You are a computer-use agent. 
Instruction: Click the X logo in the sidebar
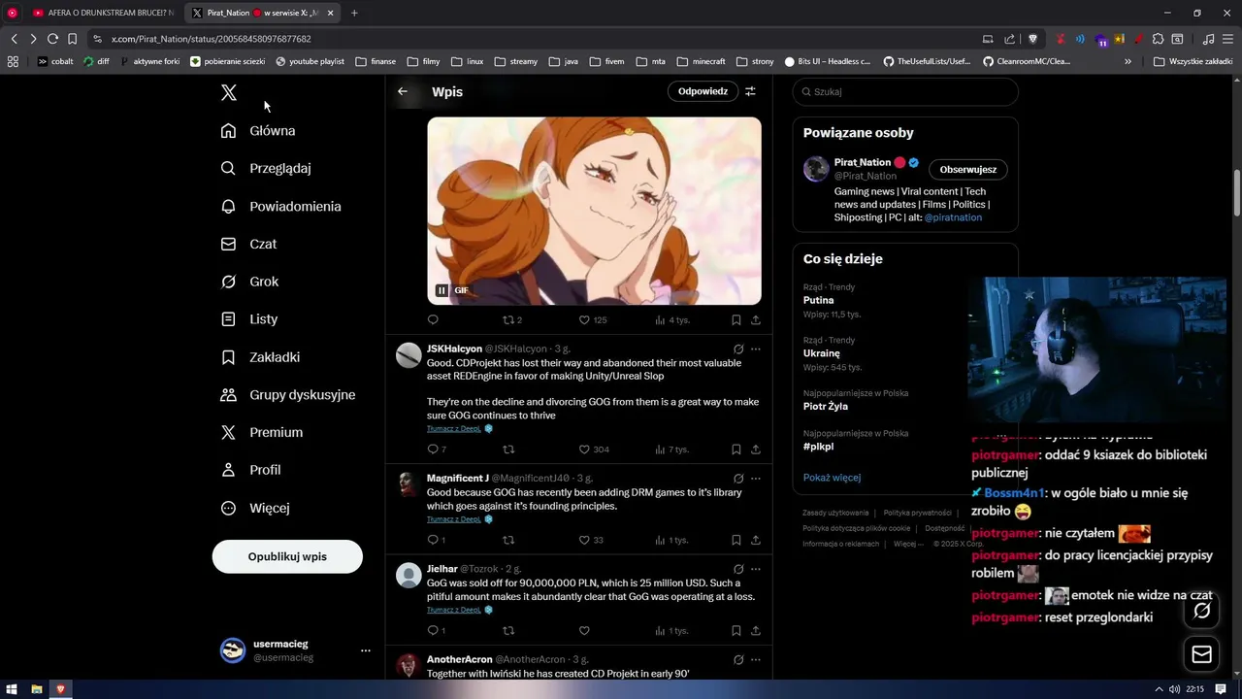click(x=228, y=92)
